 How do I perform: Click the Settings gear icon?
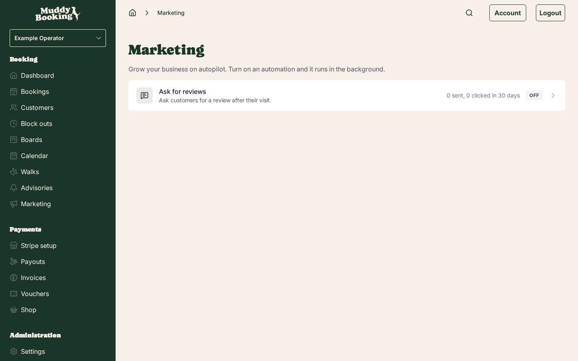coord(14,351)
